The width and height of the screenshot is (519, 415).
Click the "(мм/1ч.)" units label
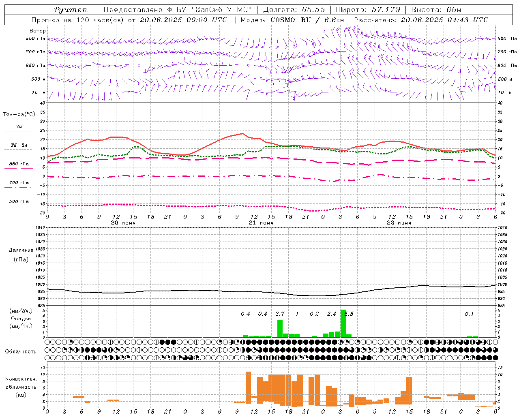21,326
